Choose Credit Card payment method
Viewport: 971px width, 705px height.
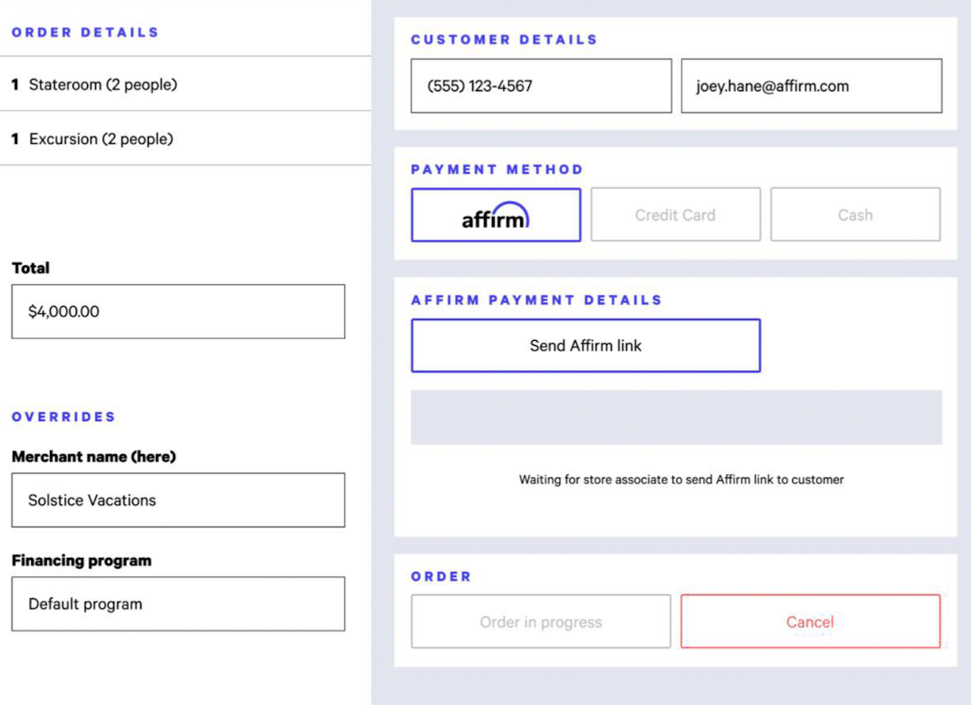click(675, 214)
